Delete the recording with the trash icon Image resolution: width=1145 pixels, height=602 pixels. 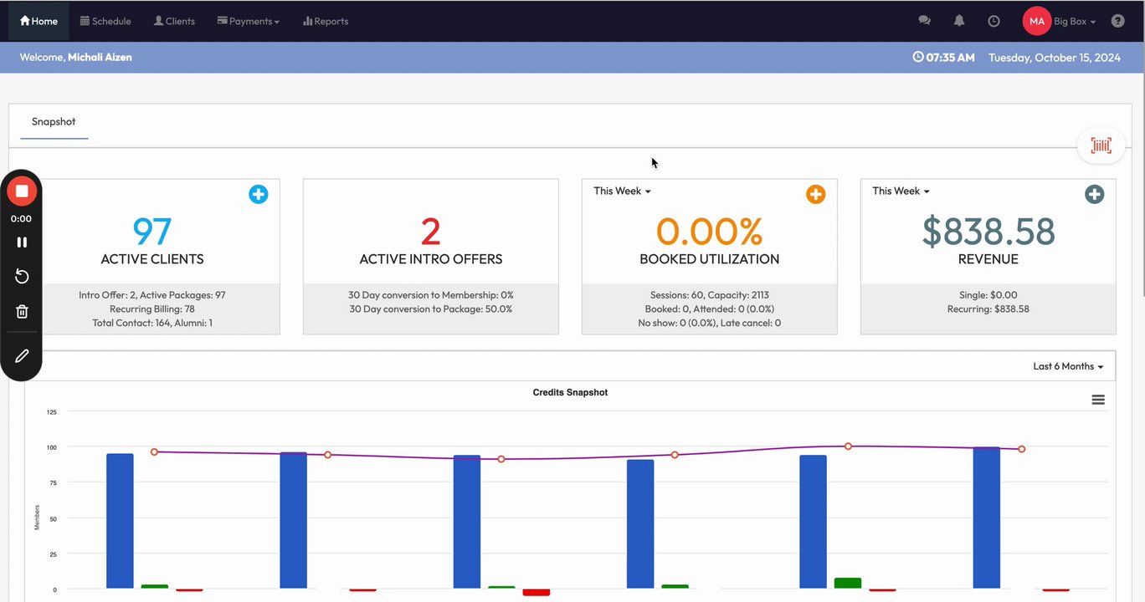coord(22,312)
